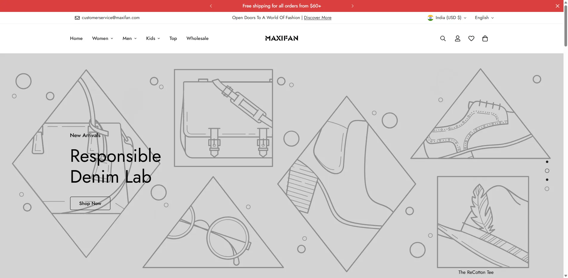Viewport: 568px width, 278px height.
Task: Open the Wholesale menu item
Action: [x=197, y=38]
